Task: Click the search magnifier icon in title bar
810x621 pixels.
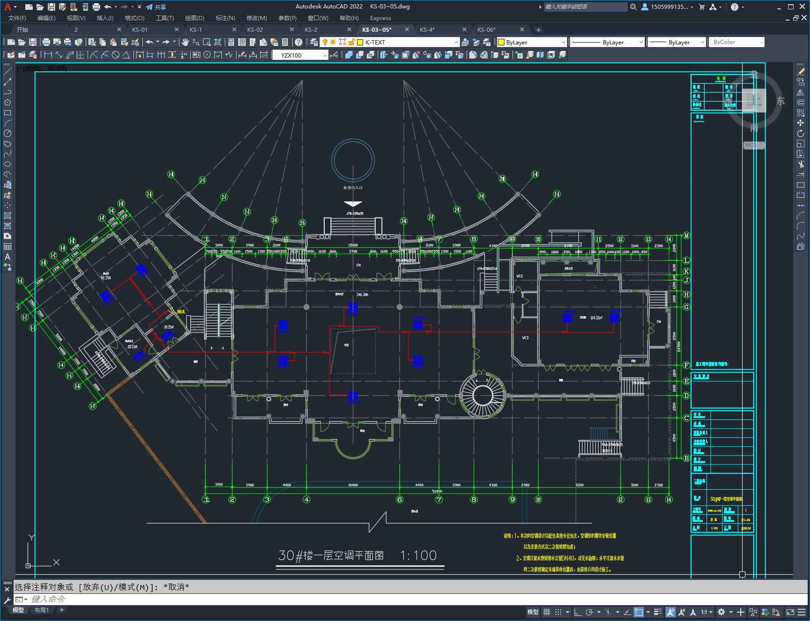Action: tap(634, 7)
